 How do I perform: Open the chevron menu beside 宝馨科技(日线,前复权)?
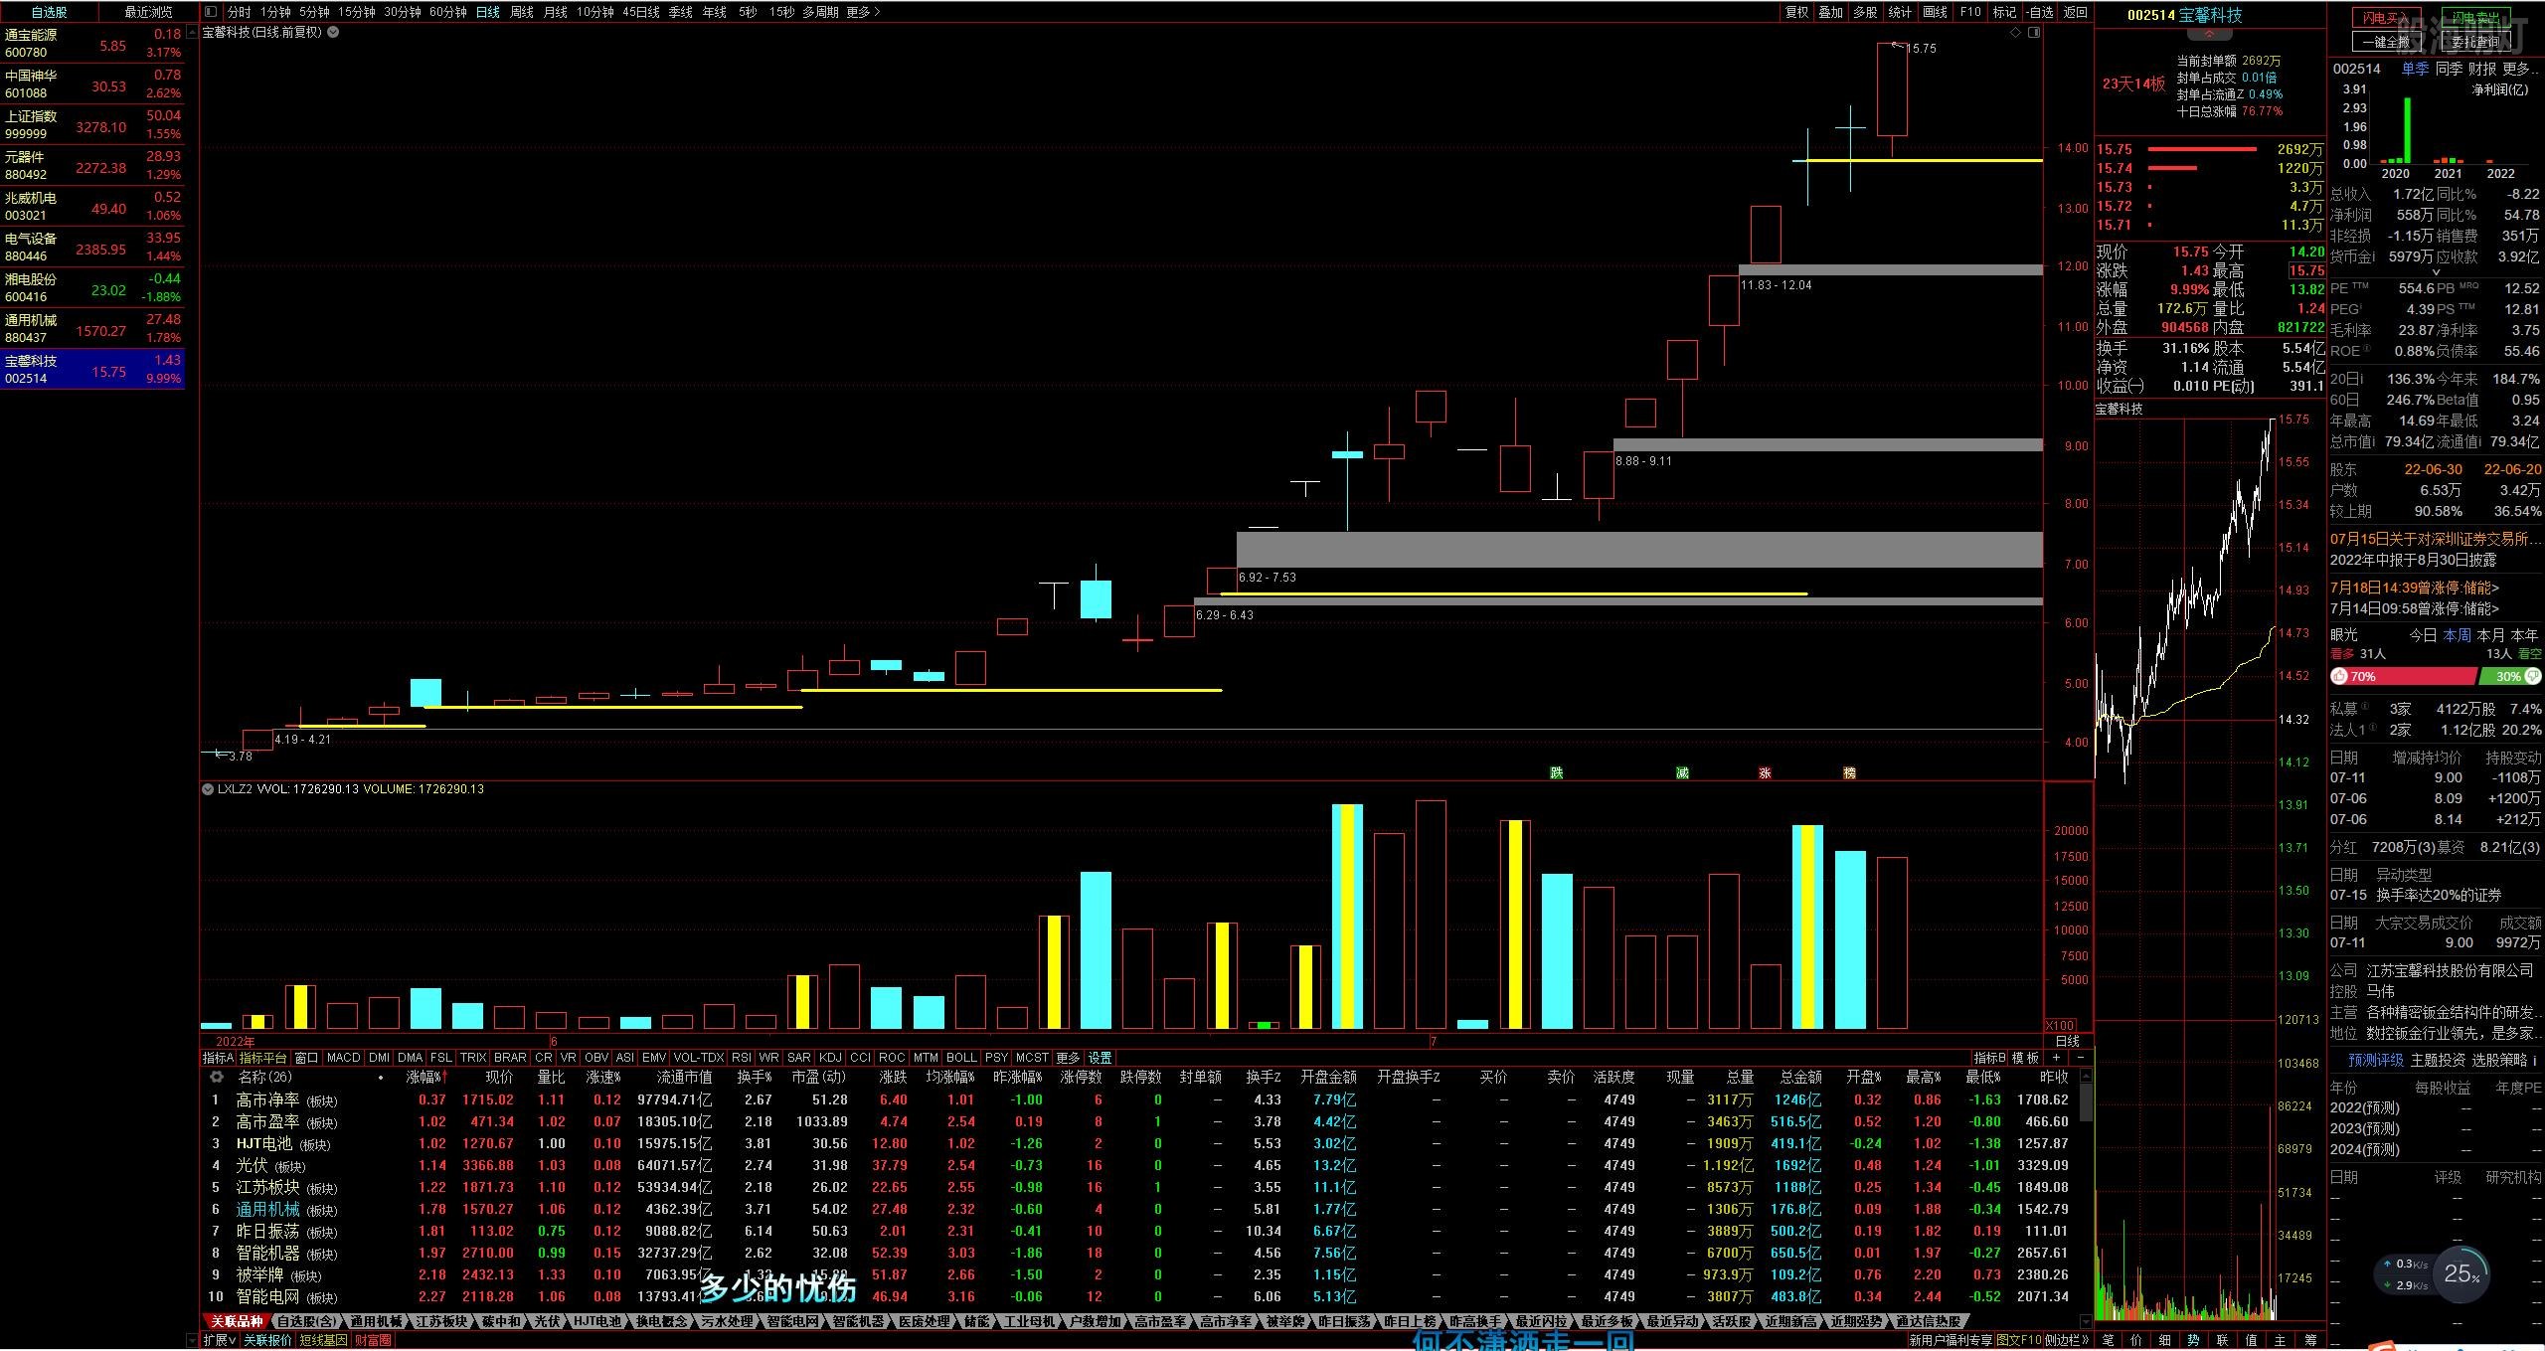[333, 32]
